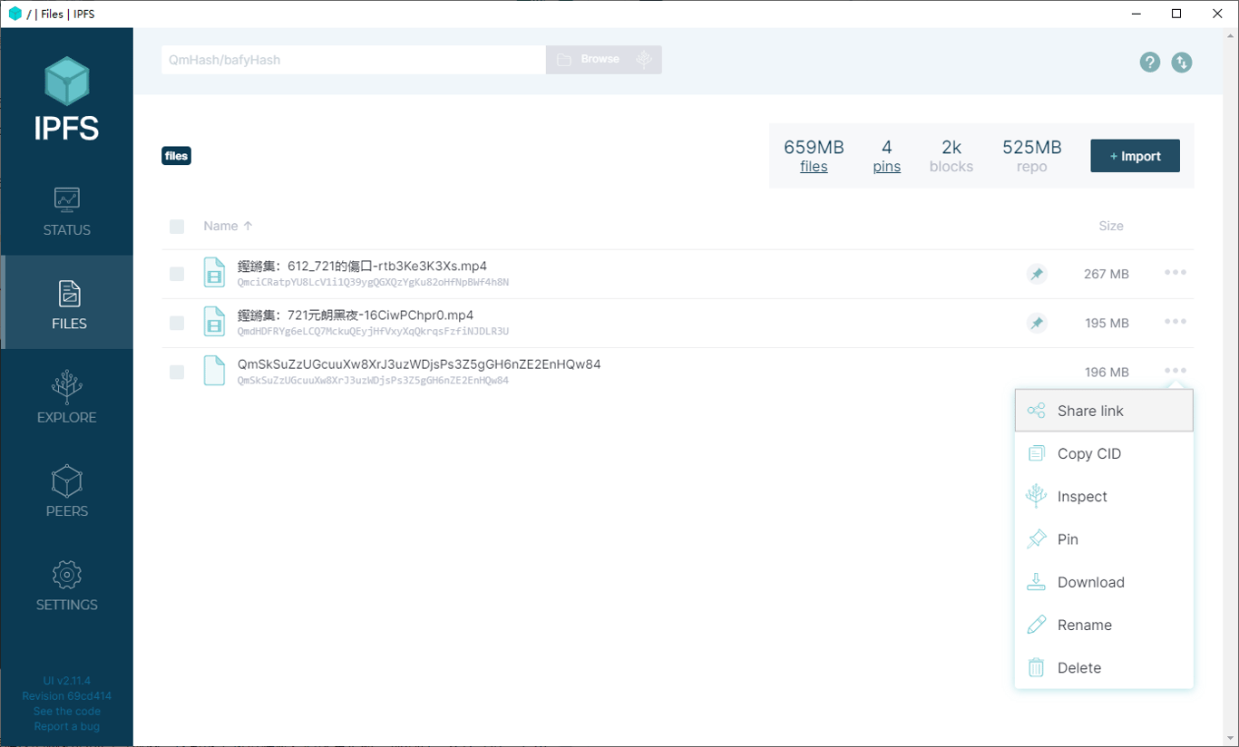This screenshot has height=747, width=1239.
Task: Click document icon of QmSkSuZz file row
Action: 214,371
